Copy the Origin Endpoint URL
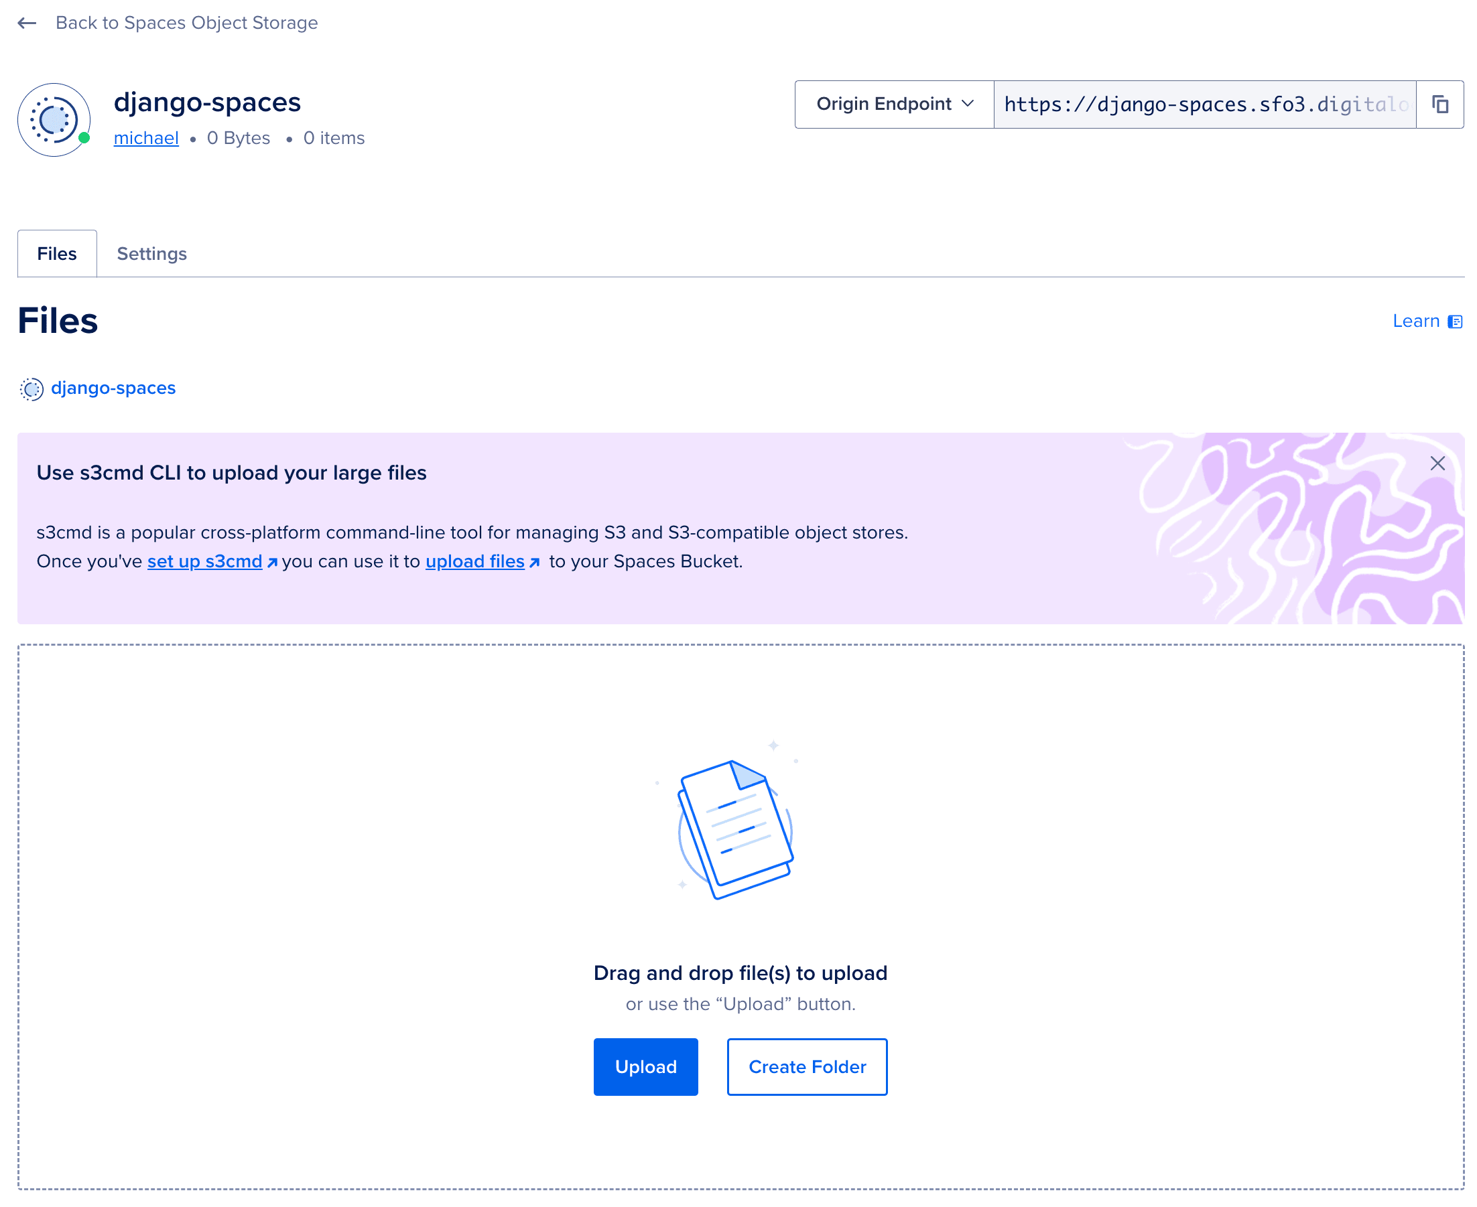Screen dimensions: 1477x1207 pos(1439,104)
